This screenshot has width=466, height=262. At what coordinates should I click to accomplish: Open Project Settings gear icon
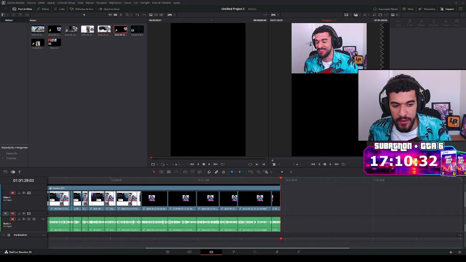[460, 252]
